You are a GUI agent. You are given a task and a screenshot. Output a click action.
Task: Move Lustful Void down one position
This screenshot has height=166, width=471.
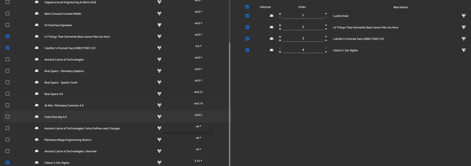click(326, 14)
